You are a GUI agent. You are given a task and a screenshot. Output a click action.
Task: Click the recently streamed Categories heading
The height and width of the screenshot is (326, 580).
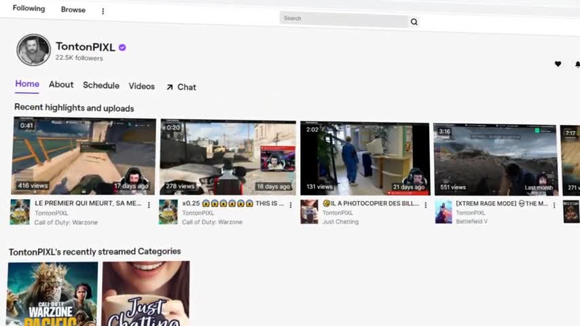click(94, 251)
